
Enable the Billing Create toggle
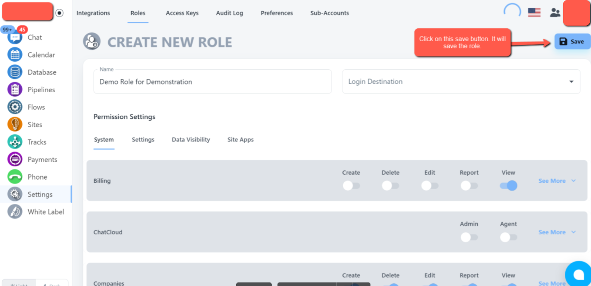tap(351, 186)
